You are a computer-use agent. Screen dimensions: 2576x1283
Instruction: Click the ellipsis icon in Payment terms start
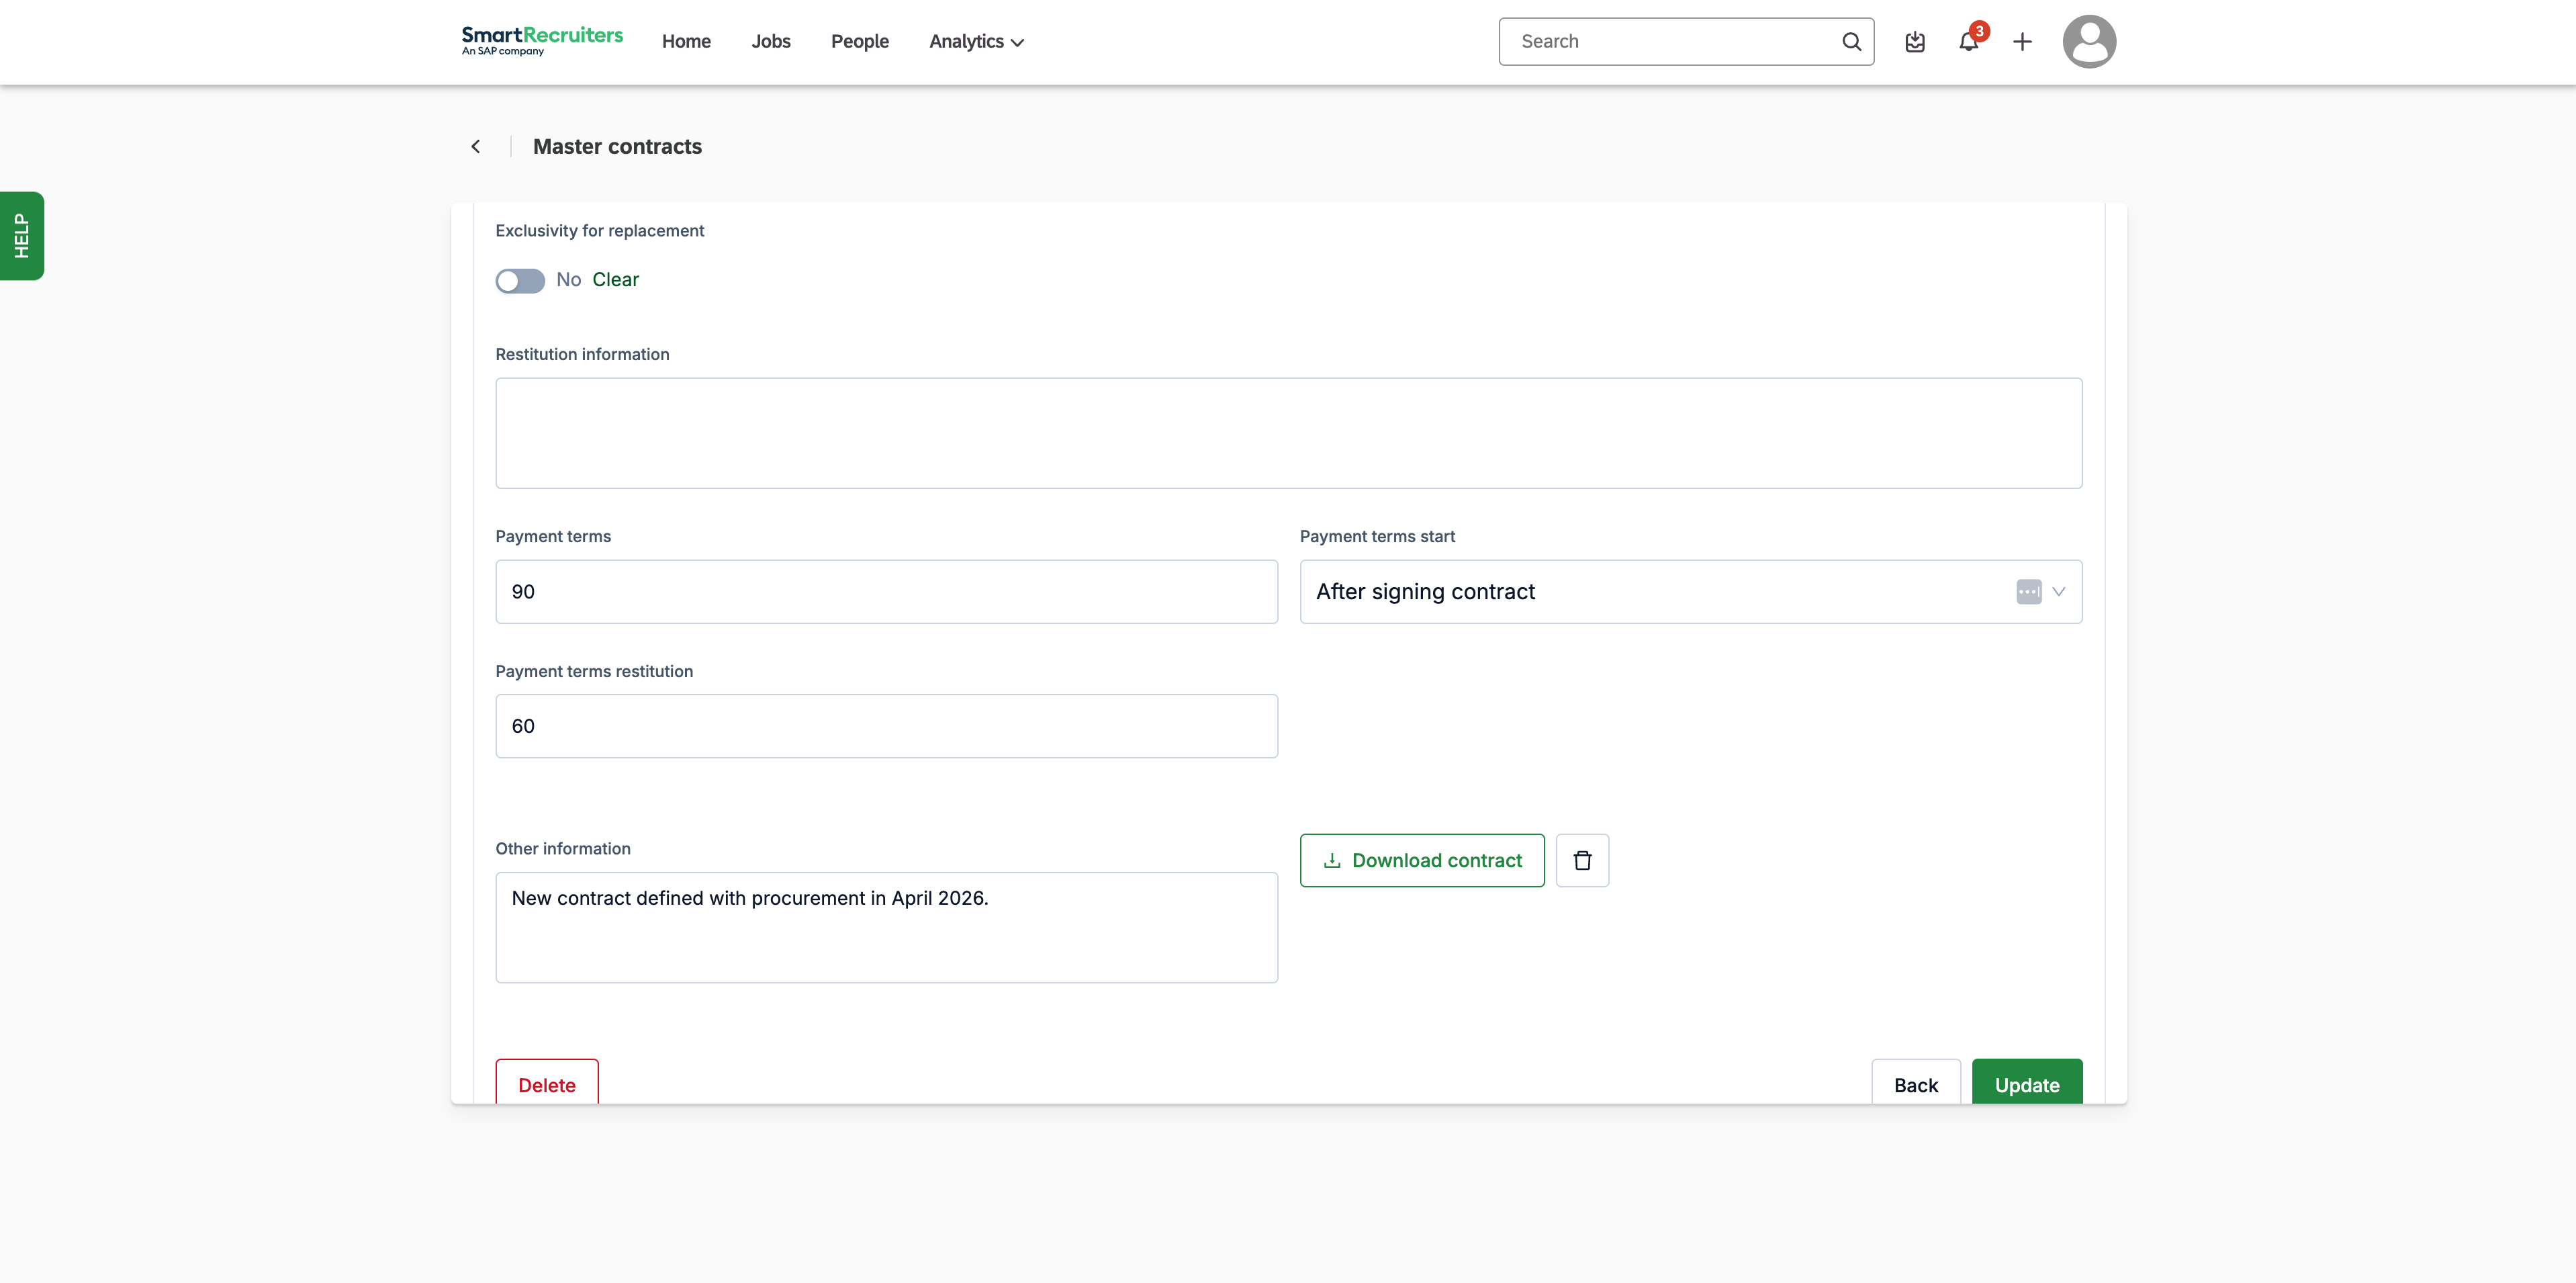[x=2029, y=592]
